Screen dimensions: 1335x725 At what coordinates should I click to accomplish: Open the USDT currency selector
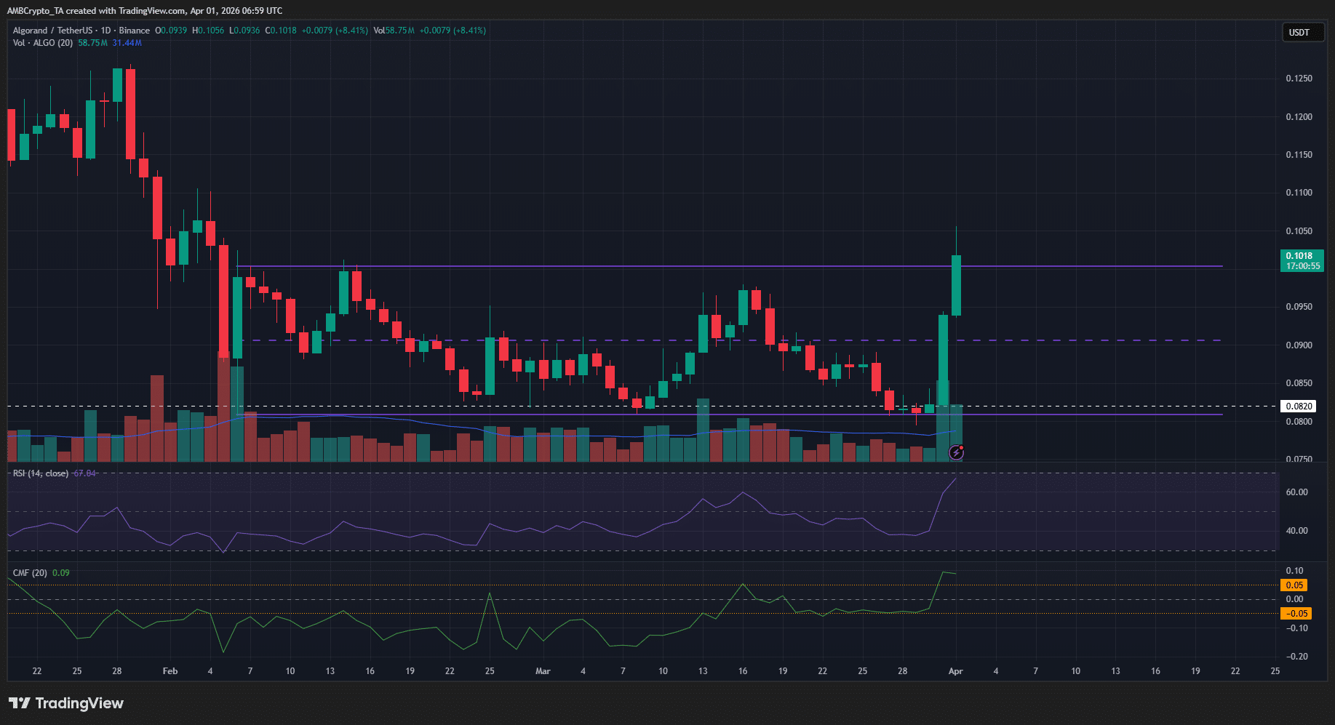(1302, 33)
